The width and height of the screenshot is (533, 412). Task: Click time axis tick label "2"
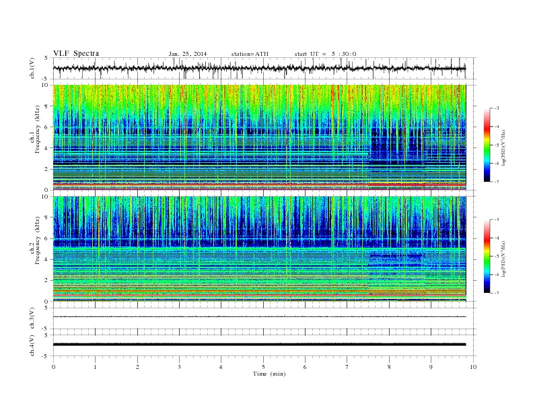tap(137, 367)
